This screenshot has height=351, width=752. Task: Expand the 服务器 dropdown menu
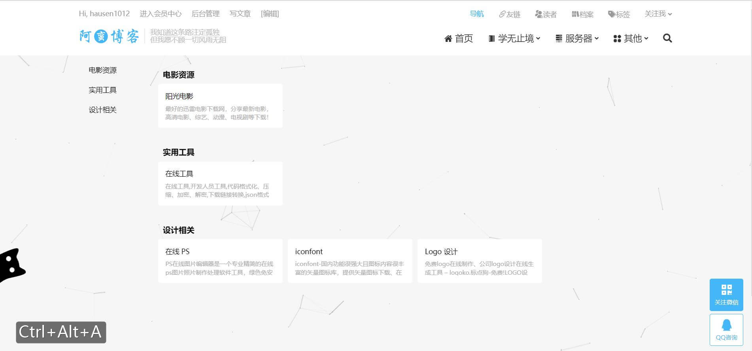[577, 39]
